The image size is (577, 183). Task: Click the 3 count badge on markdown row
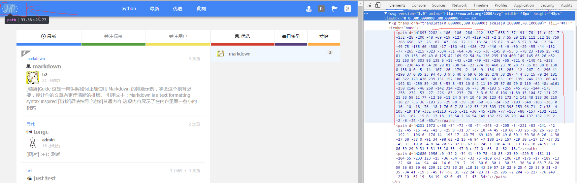pyautogui.click(x=330, y=52)
